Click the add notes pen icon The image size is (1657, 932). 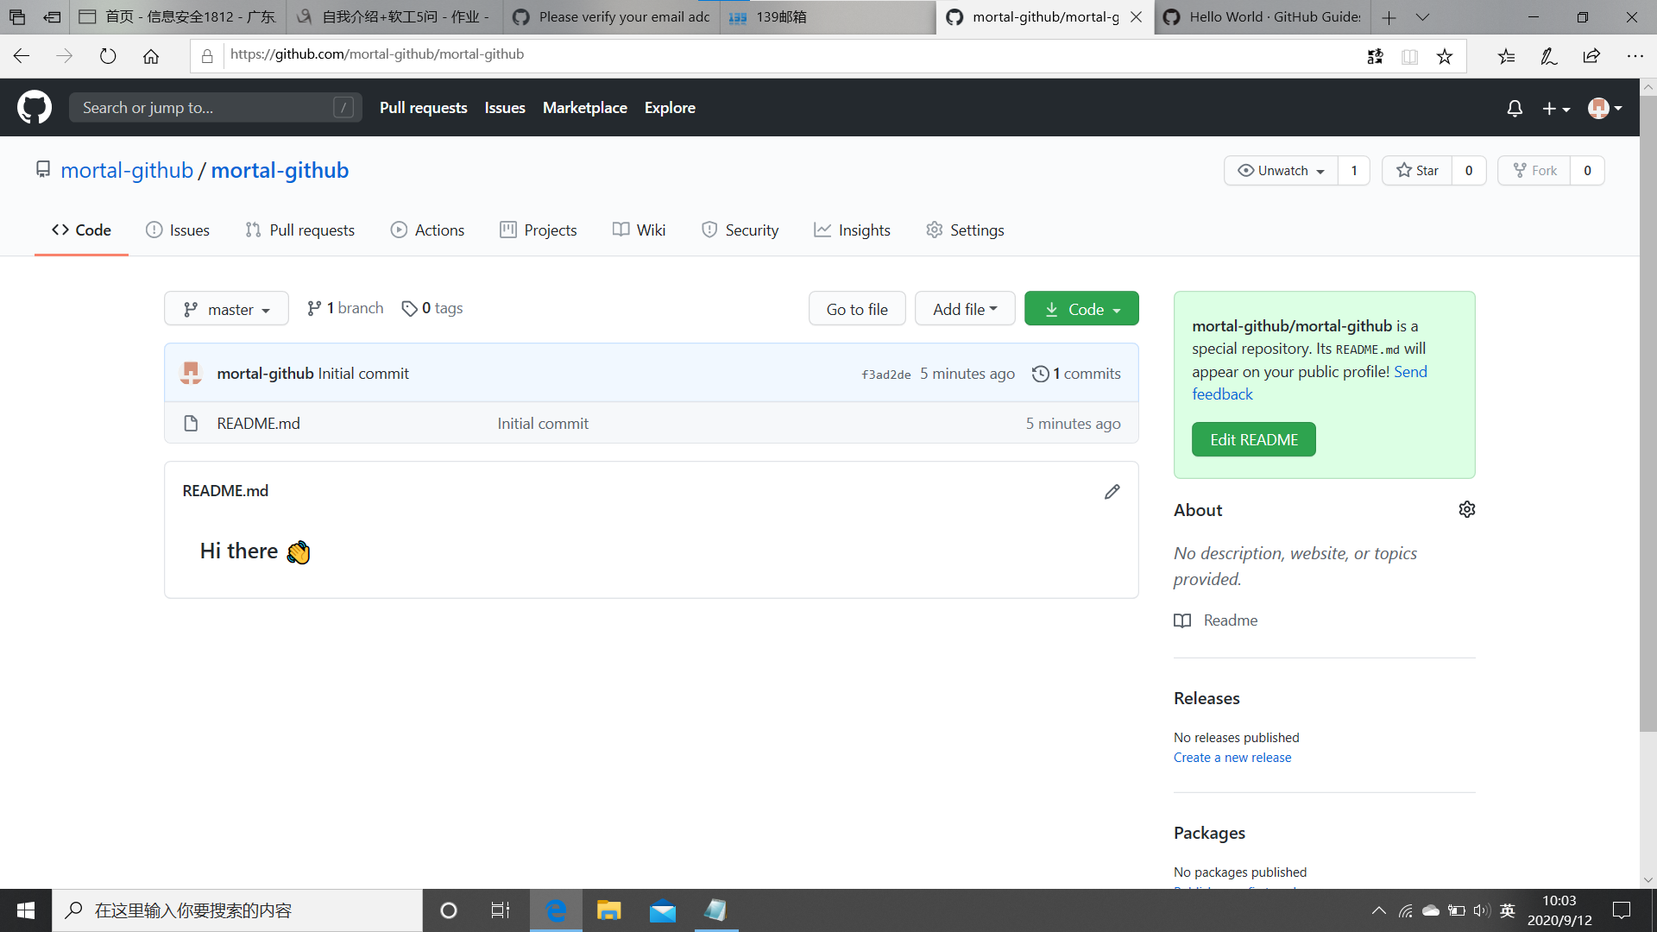1549,56
